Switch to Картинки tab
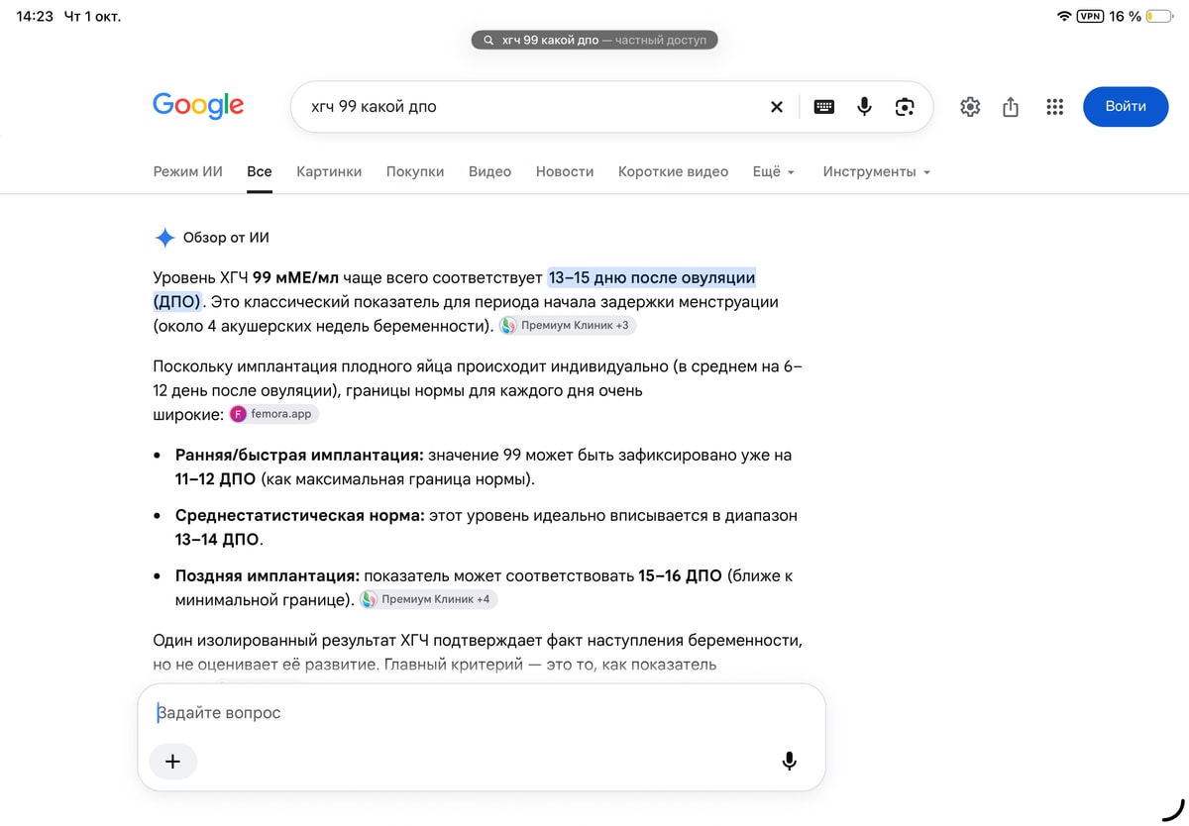Screen dimensions: 1189x826 (x=329, y=171)
